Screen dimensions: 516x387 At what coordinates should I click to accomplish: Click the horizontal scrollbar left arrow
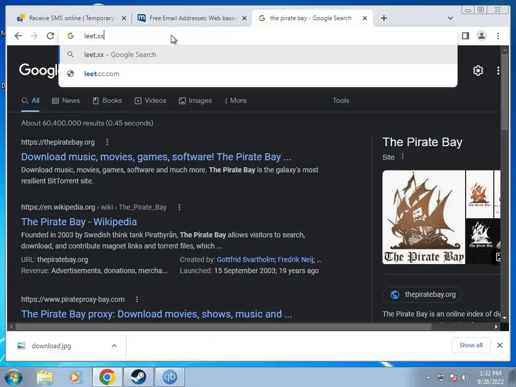[x=12, y=327]
